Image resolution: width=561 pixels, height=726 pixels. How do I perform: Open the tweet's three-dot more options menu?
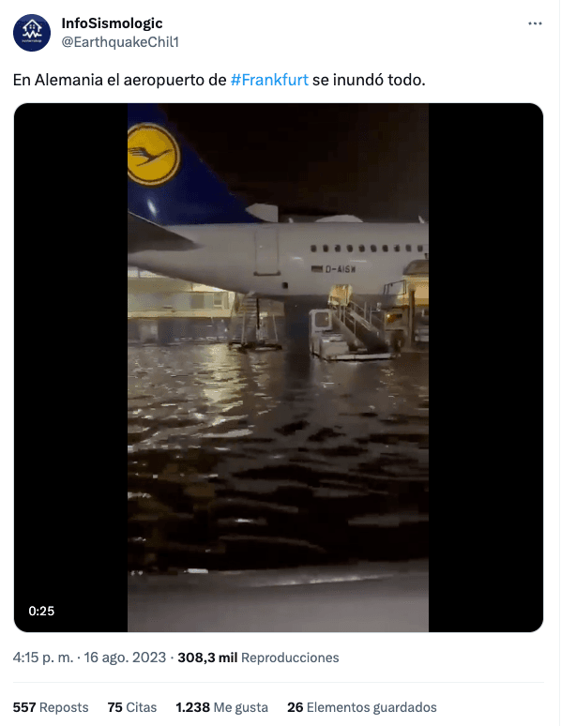click(535, 23)
